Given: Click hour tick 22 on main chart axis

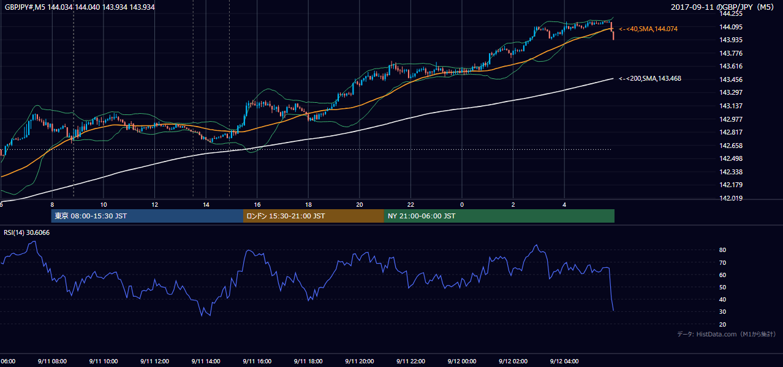Looking at the screenshot, I should click(x=411, y=204).
